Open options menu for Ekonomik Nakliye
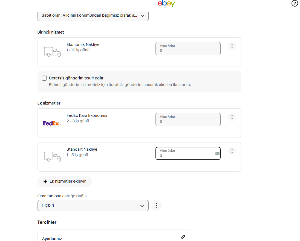Screen dimensions: 300x241 click(x=232, y=46)
